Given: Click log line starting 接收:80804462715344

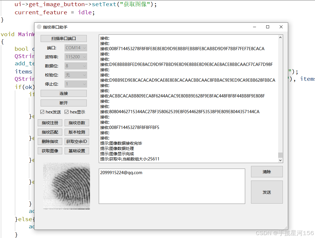Looking at the screenshot, I should pos(180,112).
